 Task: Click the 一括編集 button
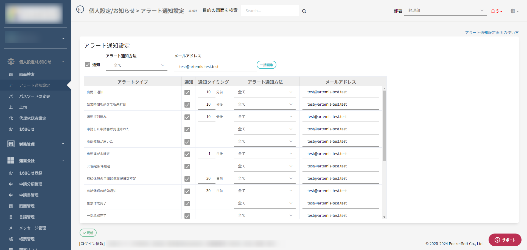point(266,65)
